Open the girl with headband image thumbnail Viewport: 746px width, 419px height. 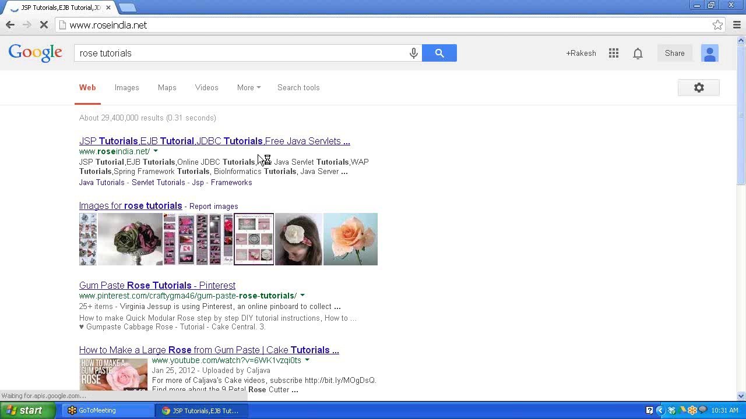click(298, 239)
